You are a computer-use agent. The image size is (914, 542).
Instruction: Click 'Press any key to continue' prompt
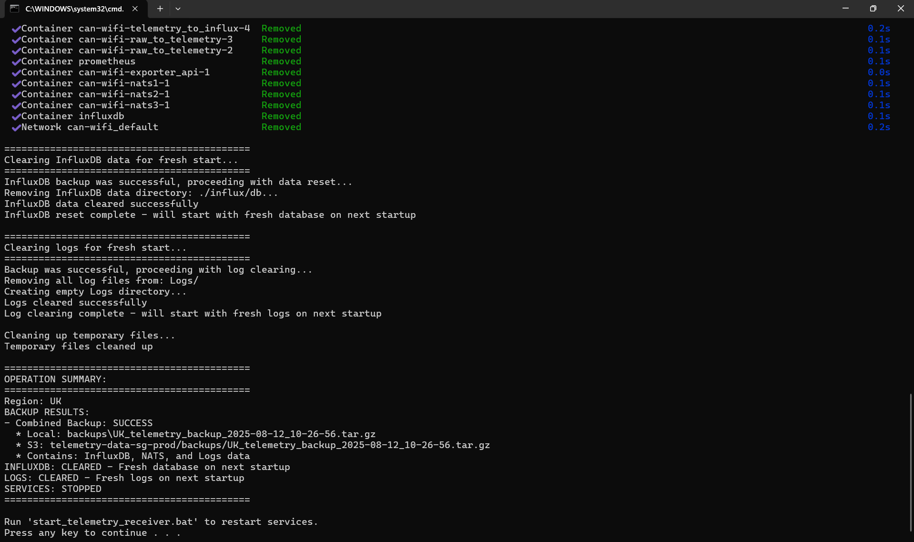[92, 533]
